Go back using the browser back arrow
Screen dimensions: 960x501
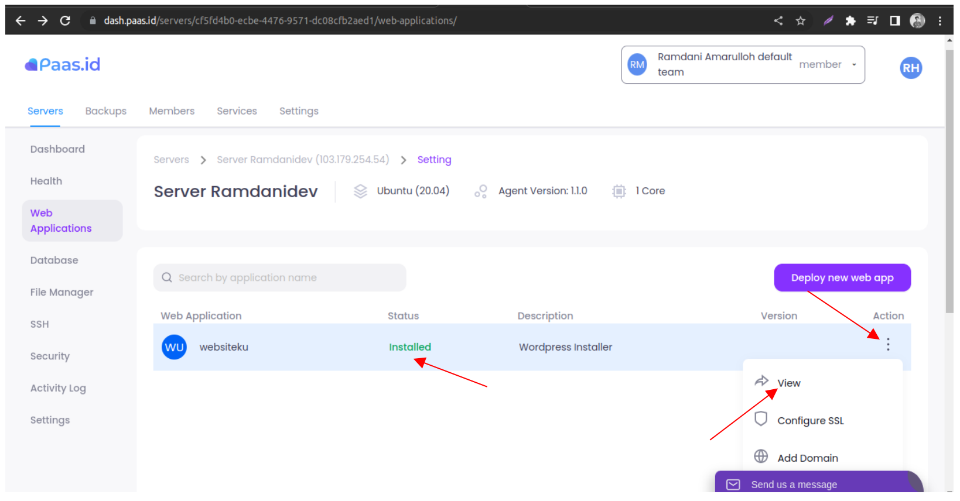coord(21,21)
